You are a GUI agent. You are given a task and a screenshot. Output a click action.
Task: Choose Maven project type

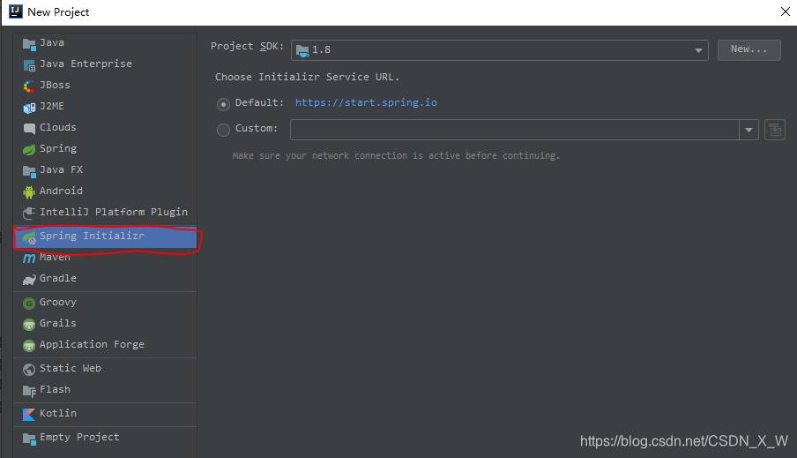[105, 258]
